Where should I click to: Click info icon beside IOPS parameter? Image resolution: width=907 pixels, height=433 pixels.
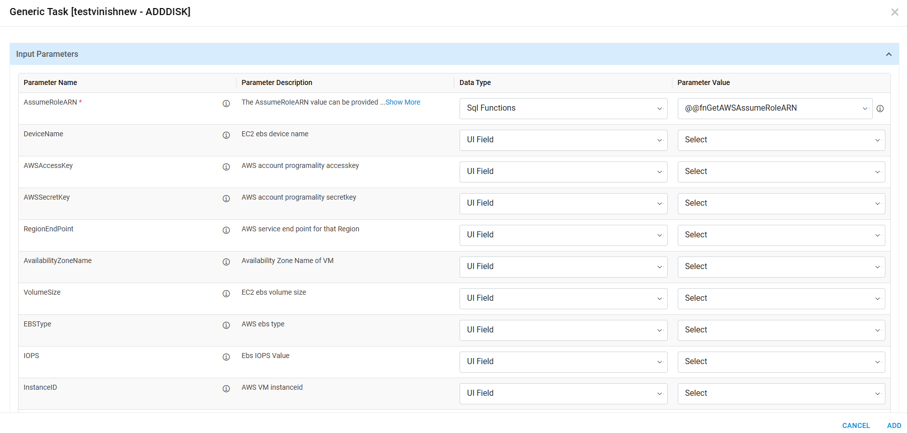[226, 357]
